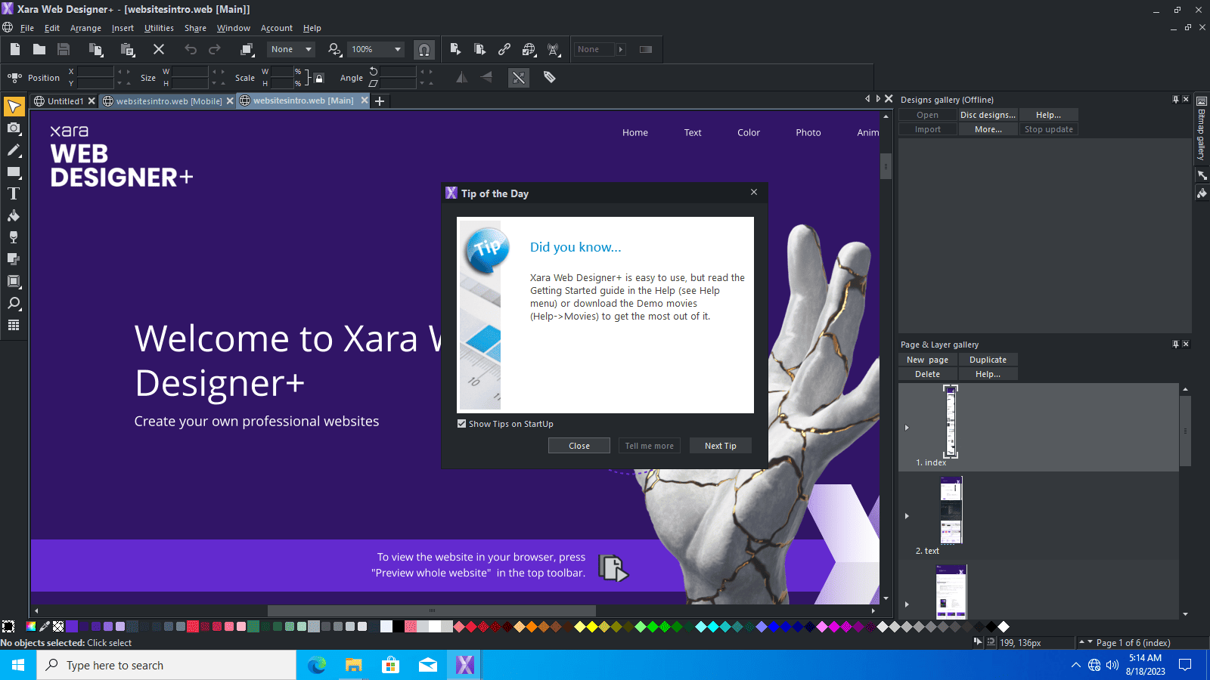Toggle the magnetic snap button
The height and width of the screenshot is (680, 1210).
click(424, 50)
